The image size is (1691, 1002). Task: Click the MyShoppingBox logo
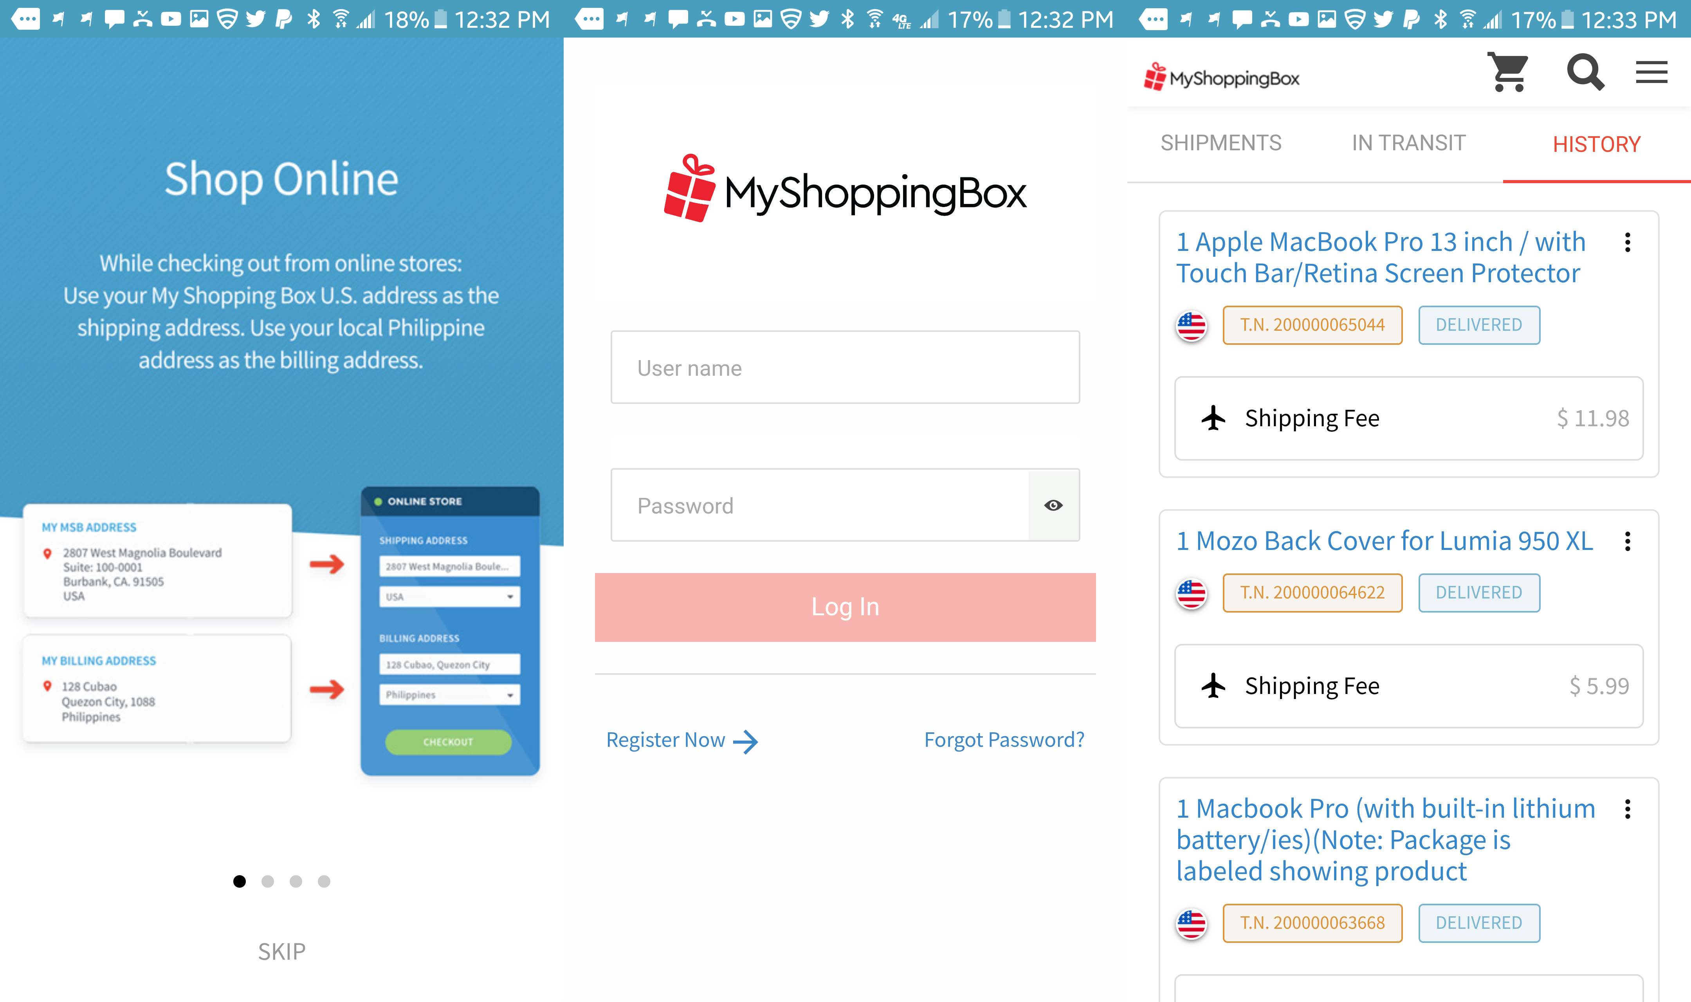pos(1222,77)
